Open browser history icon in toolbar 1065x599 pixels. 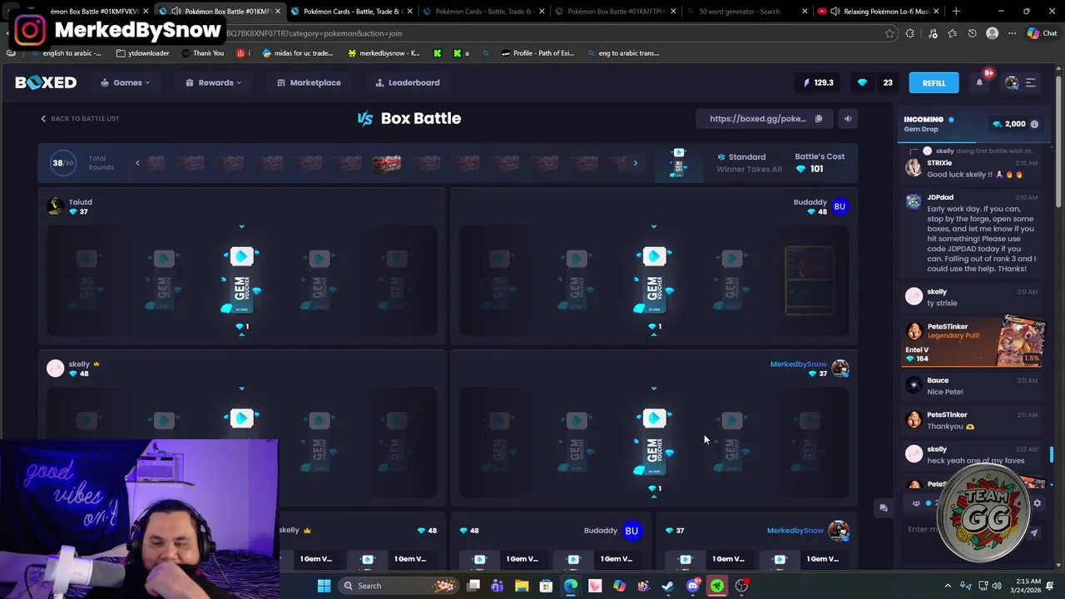click(x=972, y=33)
